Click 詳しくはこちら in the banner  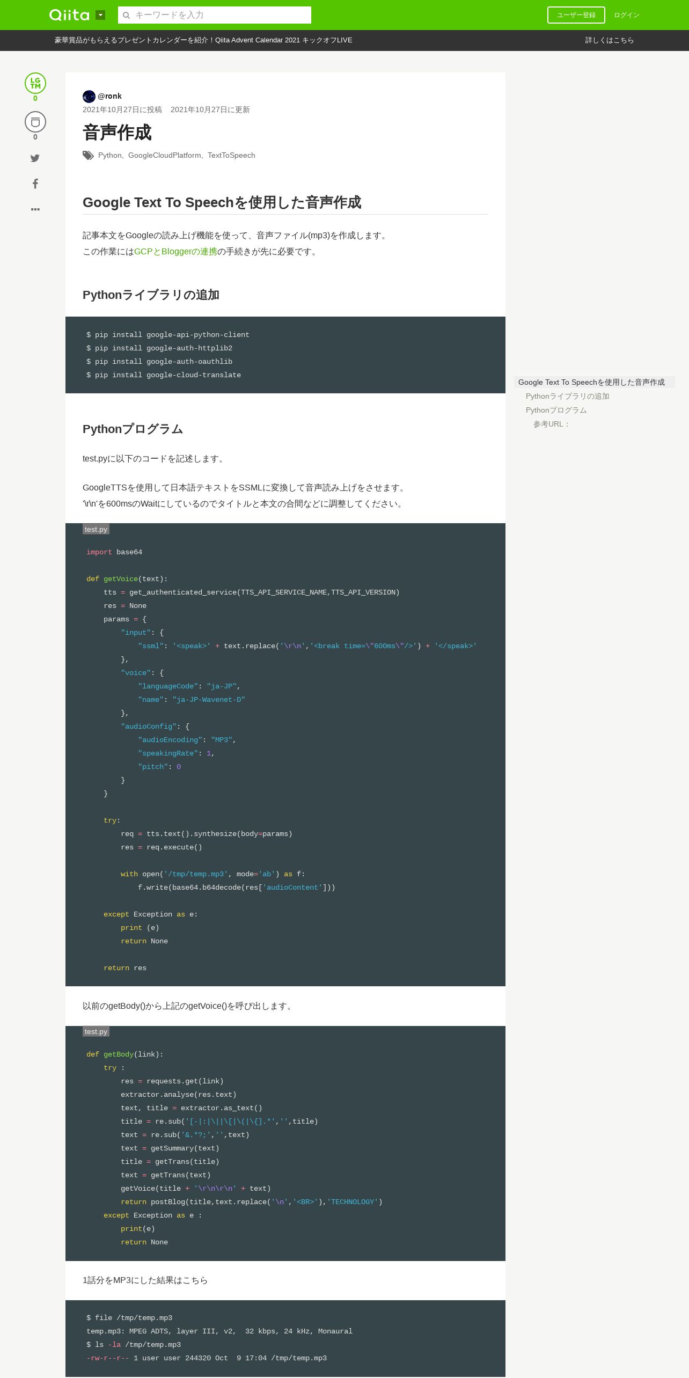(x=609, y=40)
